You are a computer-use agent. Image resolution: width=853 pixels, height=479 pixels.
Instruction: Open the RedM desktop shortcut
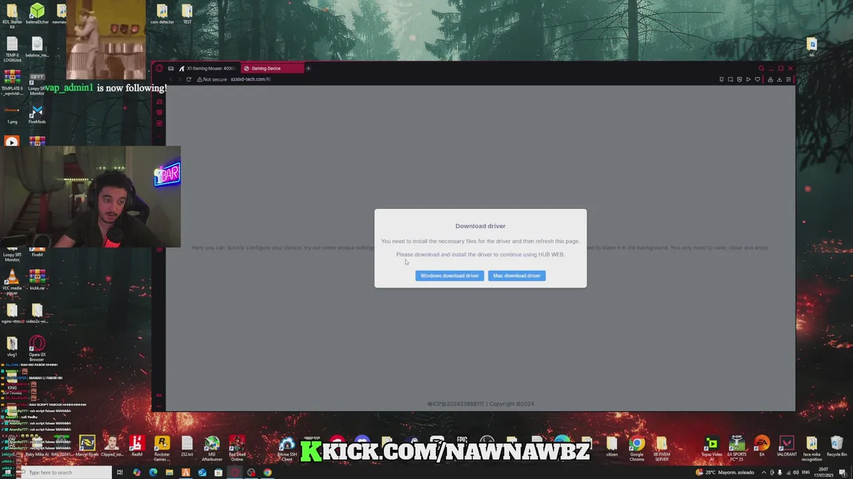point(137,447)
